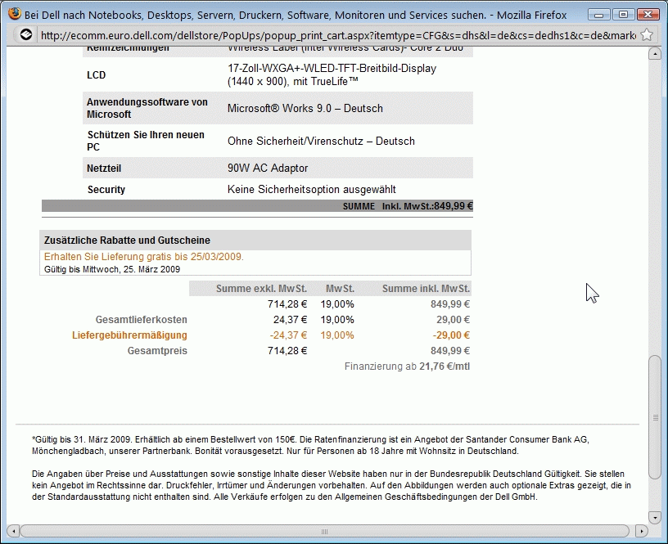
Task: Click the 'LCD' row label
Action: point(97,75)
